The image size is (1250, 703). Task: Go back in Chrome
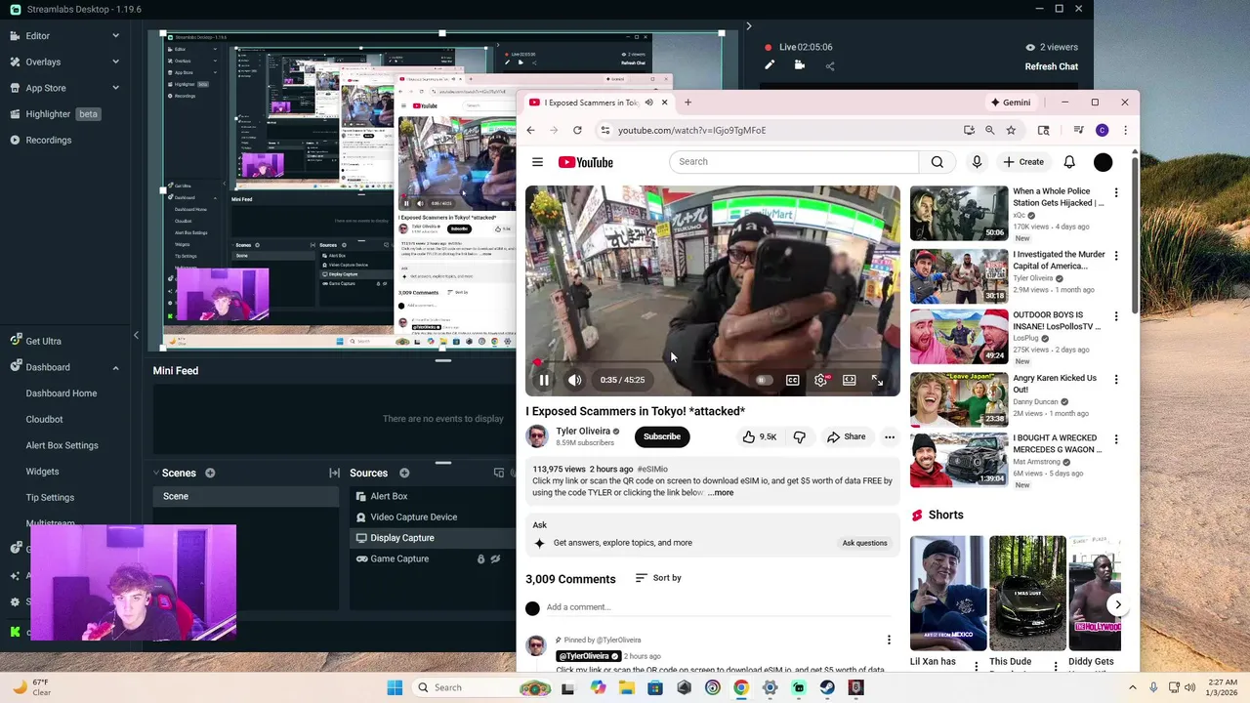[x=530, y=130]
